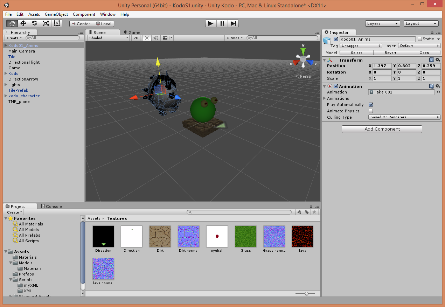Image resolution: width=445 pixels, height=307 pixels.
Task: Switch to the Game tab
Action: 132,32
